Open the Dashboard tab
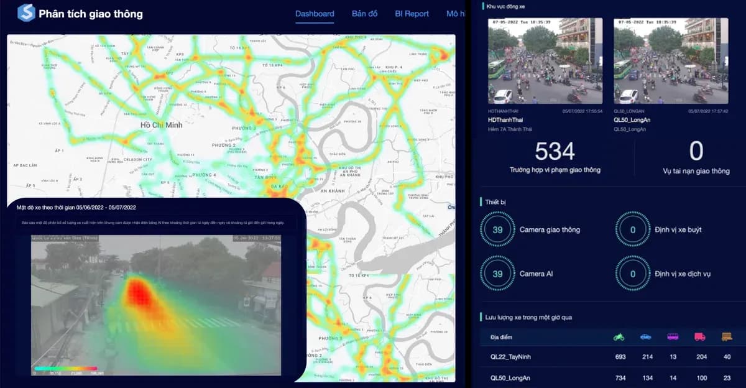This screenshot has width=746, height=388. click(315, 14)
